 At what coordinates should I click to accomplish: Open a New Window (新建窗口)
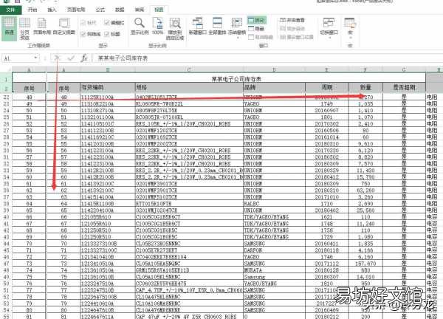click(x=197, y=26)
